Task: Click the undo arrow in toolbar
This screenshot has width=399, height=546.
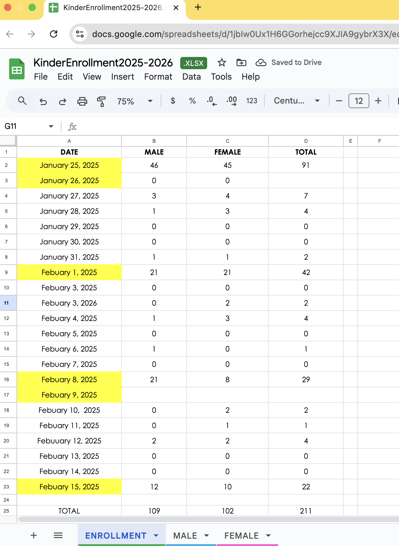Action: [43, 101]
